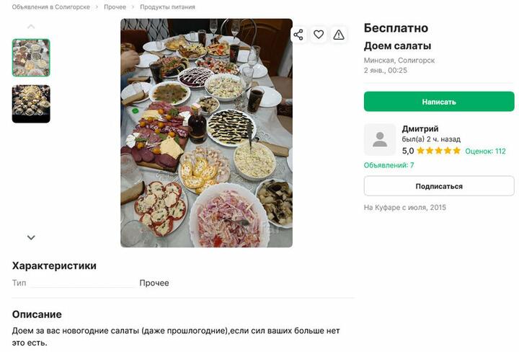Open seller Дмитрий's avatar icon
Image resolution: width=519 pixels, height=352 pixels.
click(x=380, y=139)
